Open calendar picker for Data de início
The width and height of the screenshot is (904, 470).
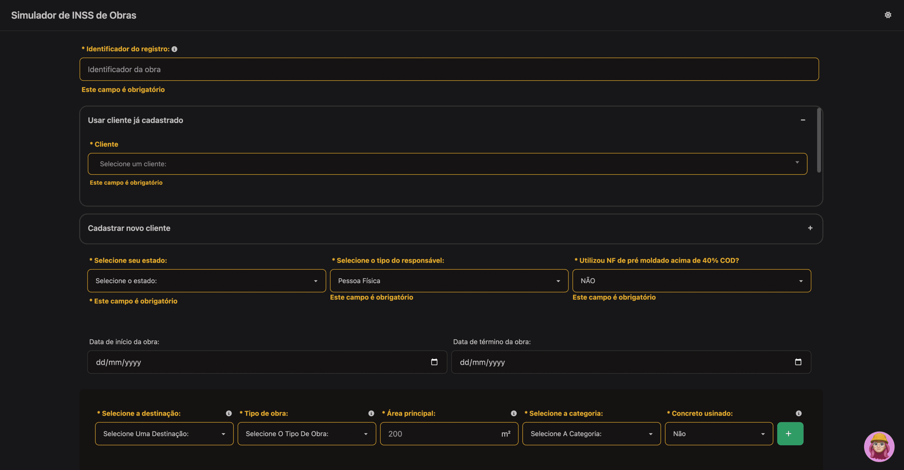coord(434,362)
